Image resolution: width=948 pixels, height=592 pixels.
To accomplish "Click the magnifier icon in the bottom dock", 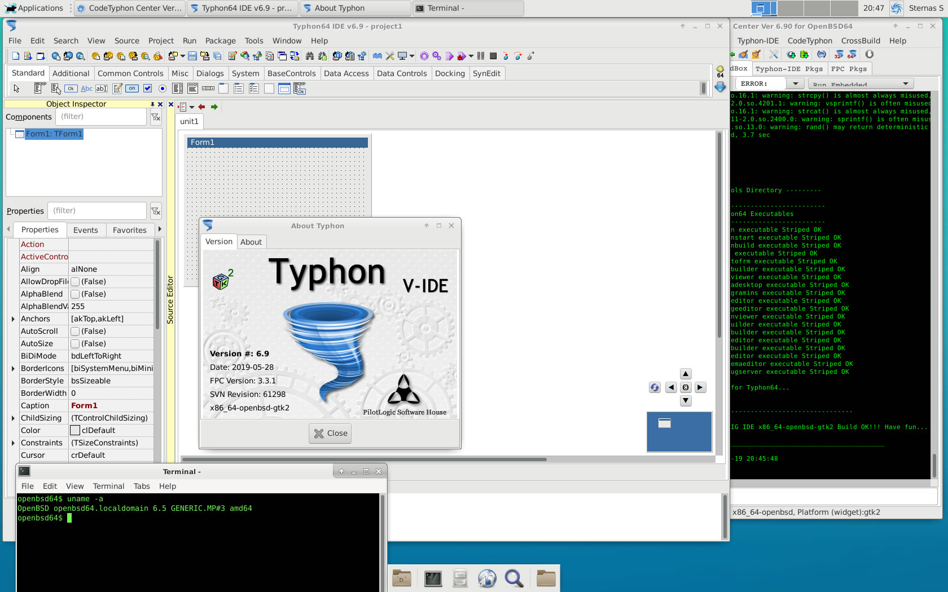I will (x=514, y=578).
